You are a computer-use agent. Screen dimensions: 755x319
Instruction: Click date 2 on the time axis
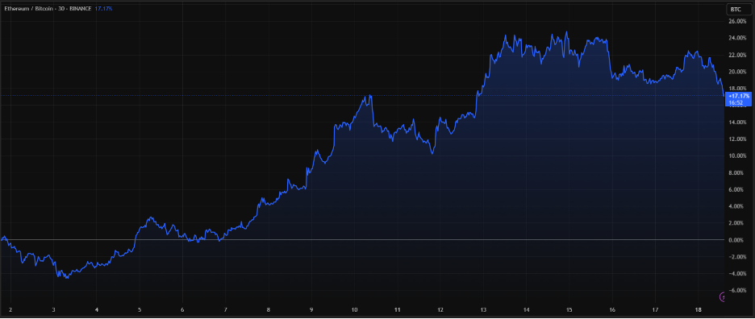(x=10, y=310)
